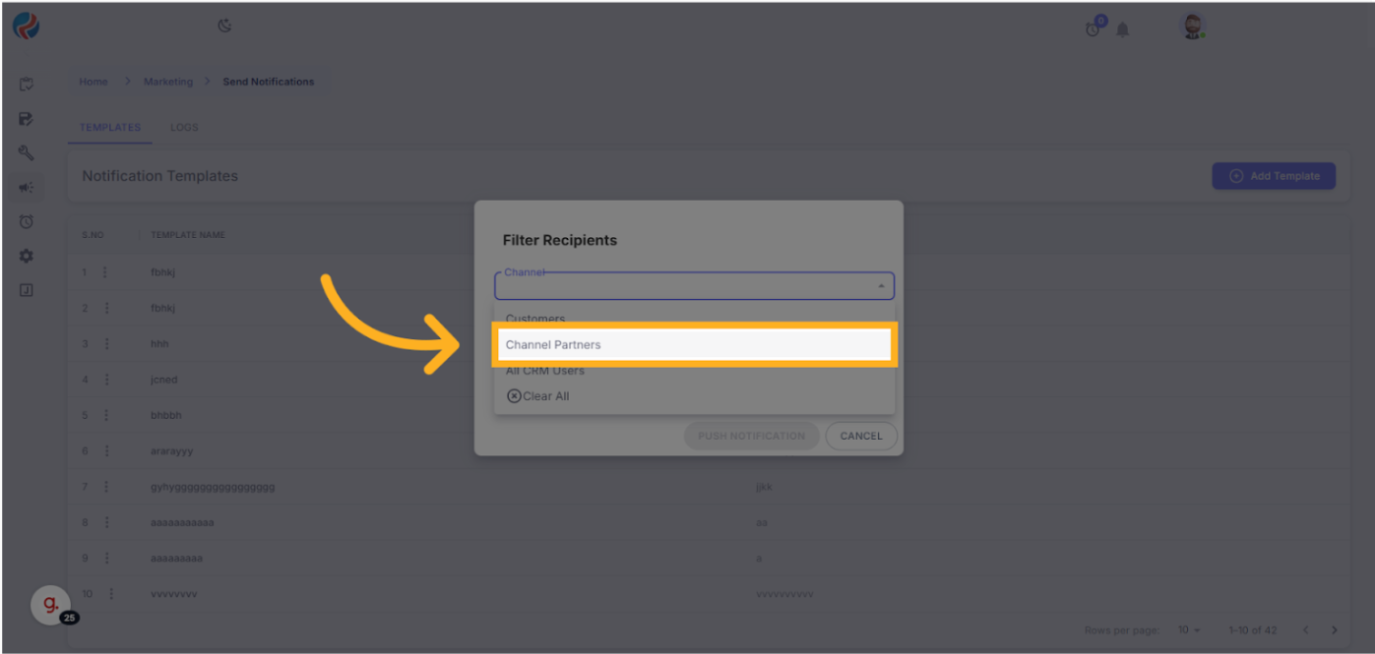Open the Rows per page dropdown
Image resolution: width=1375 pixels, height=654 pixels.
(x=1190, y=629)
